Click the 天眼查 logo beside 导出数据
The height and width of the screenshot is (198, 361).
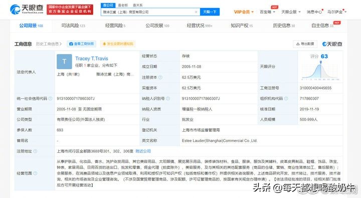332,44
